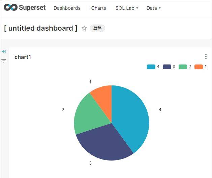Expand the Data dropdown menu
Viewport: 212px width, 178px height.
click(x=153, y=8)
